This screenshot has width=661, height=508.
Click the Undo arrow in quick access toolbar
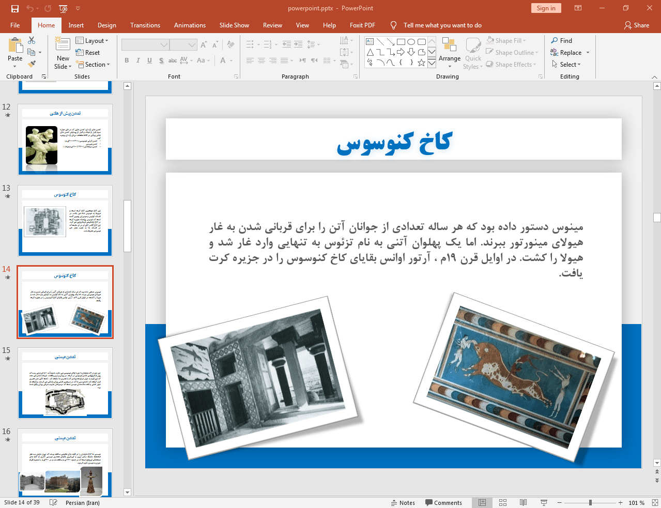(x=30, y=8)
